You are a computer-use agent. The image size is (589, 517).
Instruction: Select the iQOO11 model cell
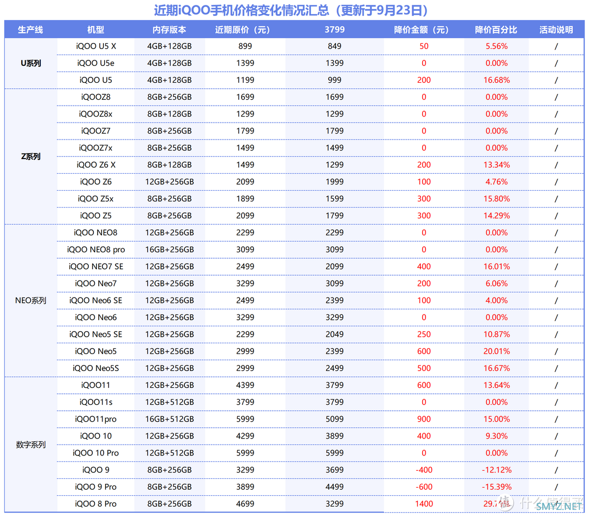pyautogui.click(x=95, y=385)
